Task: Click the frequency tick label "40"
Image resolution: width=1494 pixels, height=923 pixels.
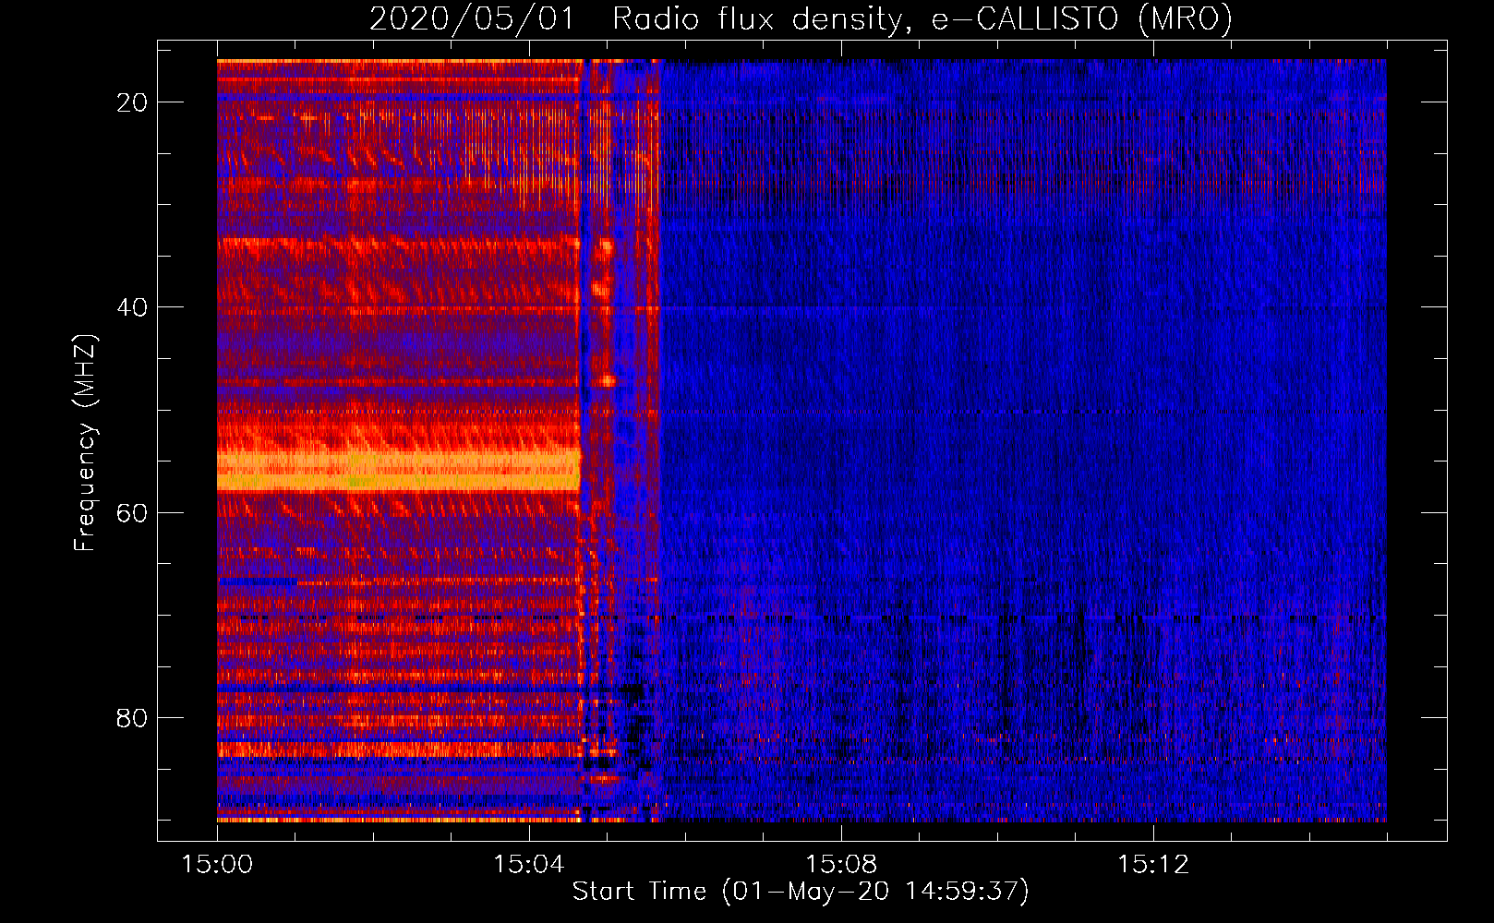Action: 132,307
